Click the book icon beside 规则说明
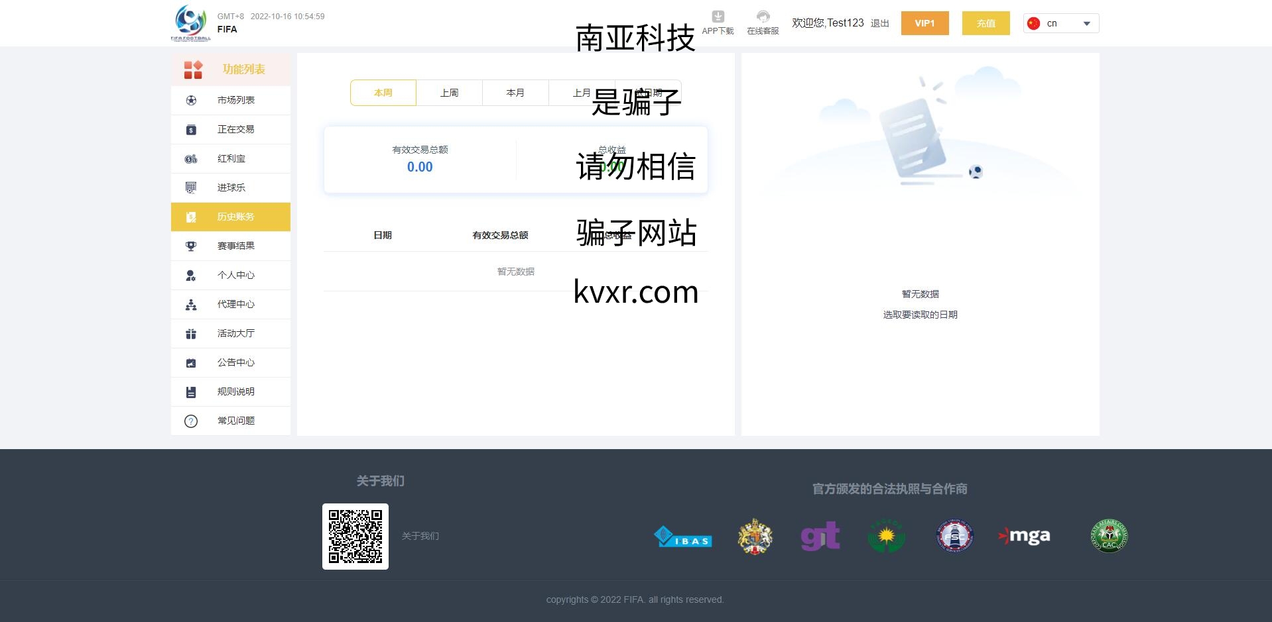Image resolution: width=1272 pixels, height=622 pixels. point(191,391)
